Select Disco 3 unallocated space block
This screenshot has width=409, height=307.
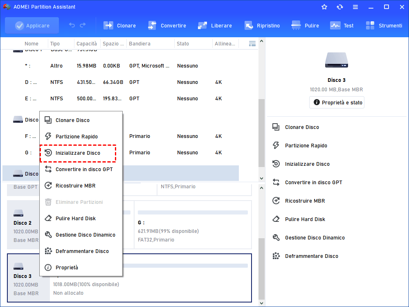click(x=151, y=278)
